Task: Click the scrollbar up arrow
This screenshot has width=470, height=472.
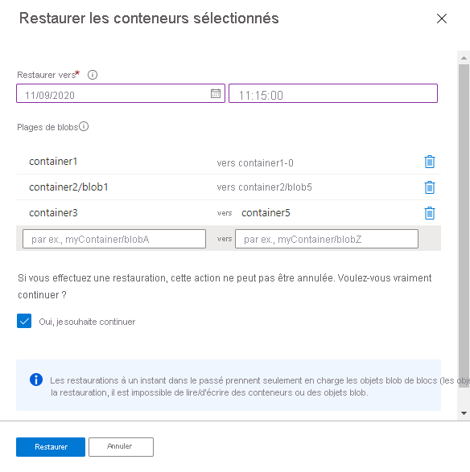Action: (464, 58)
